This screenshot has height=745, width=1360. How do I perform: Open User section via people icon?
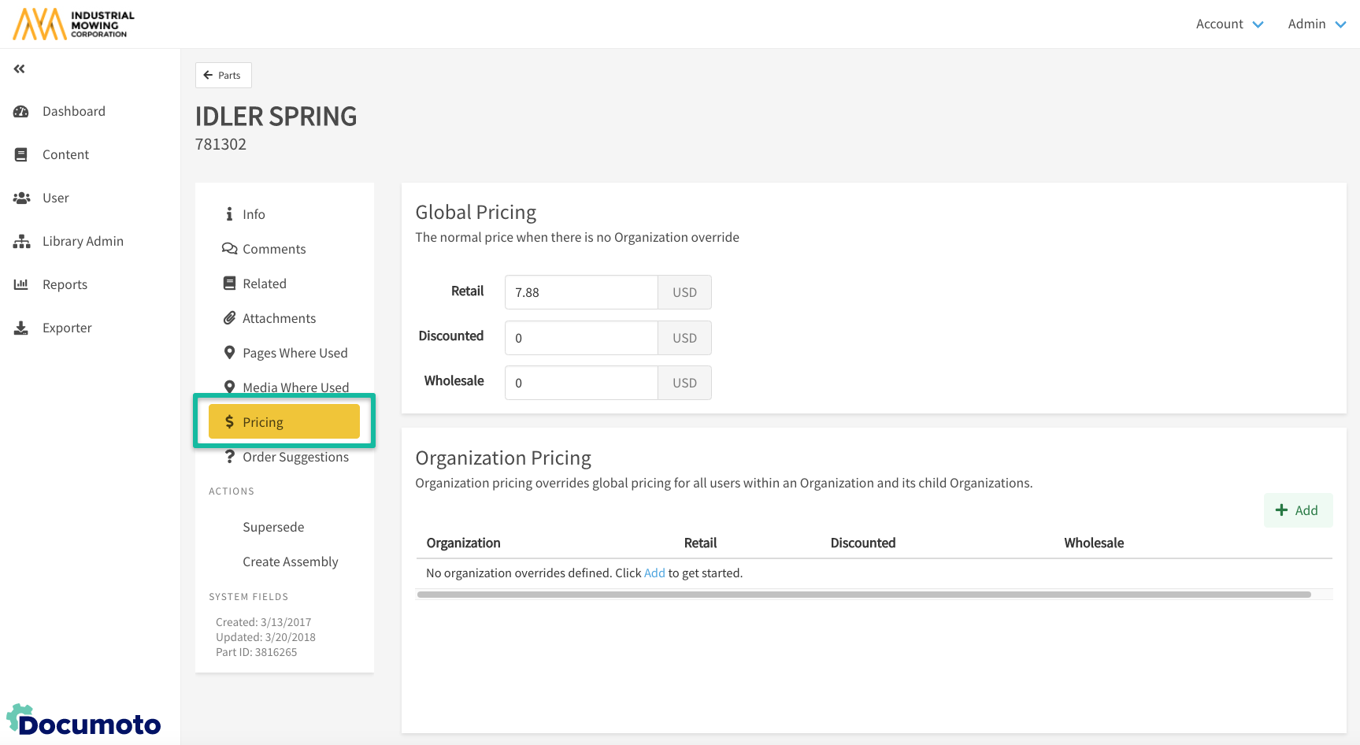[x=21, y=198]
